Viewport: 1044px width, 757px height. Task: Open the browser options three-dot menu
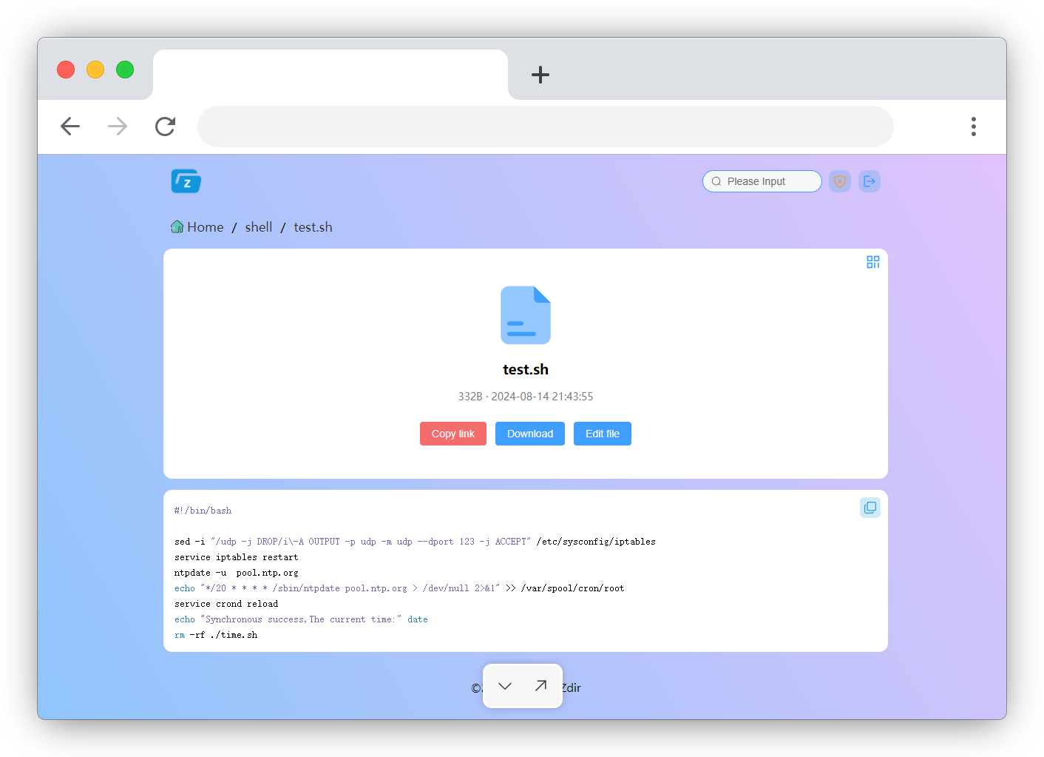(974, 127)
